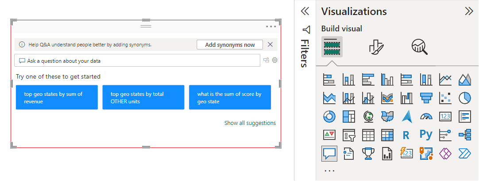Select the Multi-row card visual
Screen dimensions: 479x181
click(465, 117)
